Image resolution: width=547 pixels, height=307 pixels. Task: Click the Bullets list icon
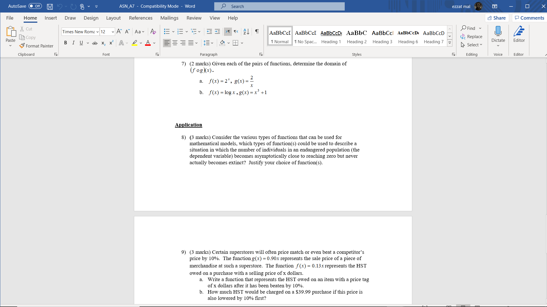point(167,32)
